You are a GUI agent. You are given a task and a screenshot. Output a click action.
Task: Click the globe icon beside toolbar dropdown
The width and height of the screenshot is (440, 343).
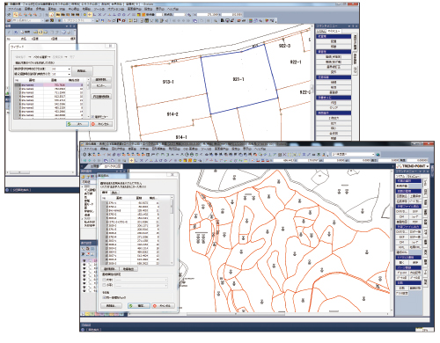378,154
